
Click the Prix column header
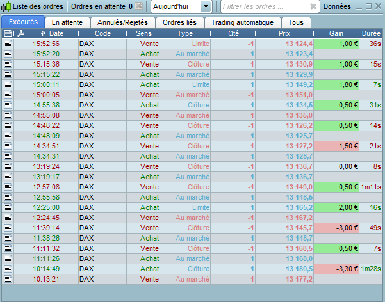[x=285, y=33]
